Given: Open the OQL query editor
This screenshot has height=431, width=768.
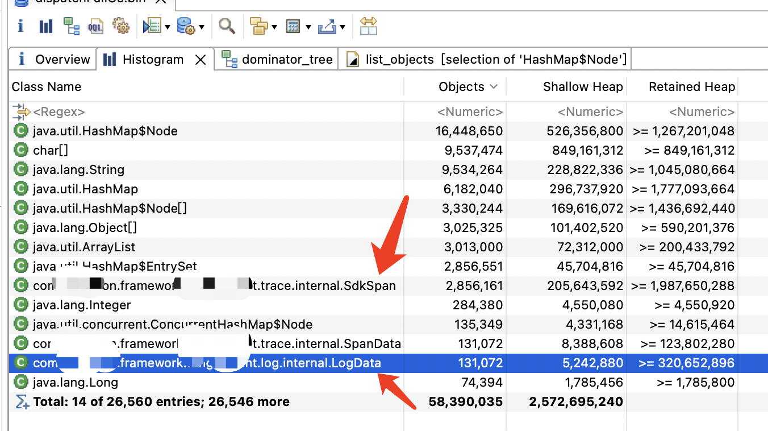Looking at the screenshot, I should 95,26.
